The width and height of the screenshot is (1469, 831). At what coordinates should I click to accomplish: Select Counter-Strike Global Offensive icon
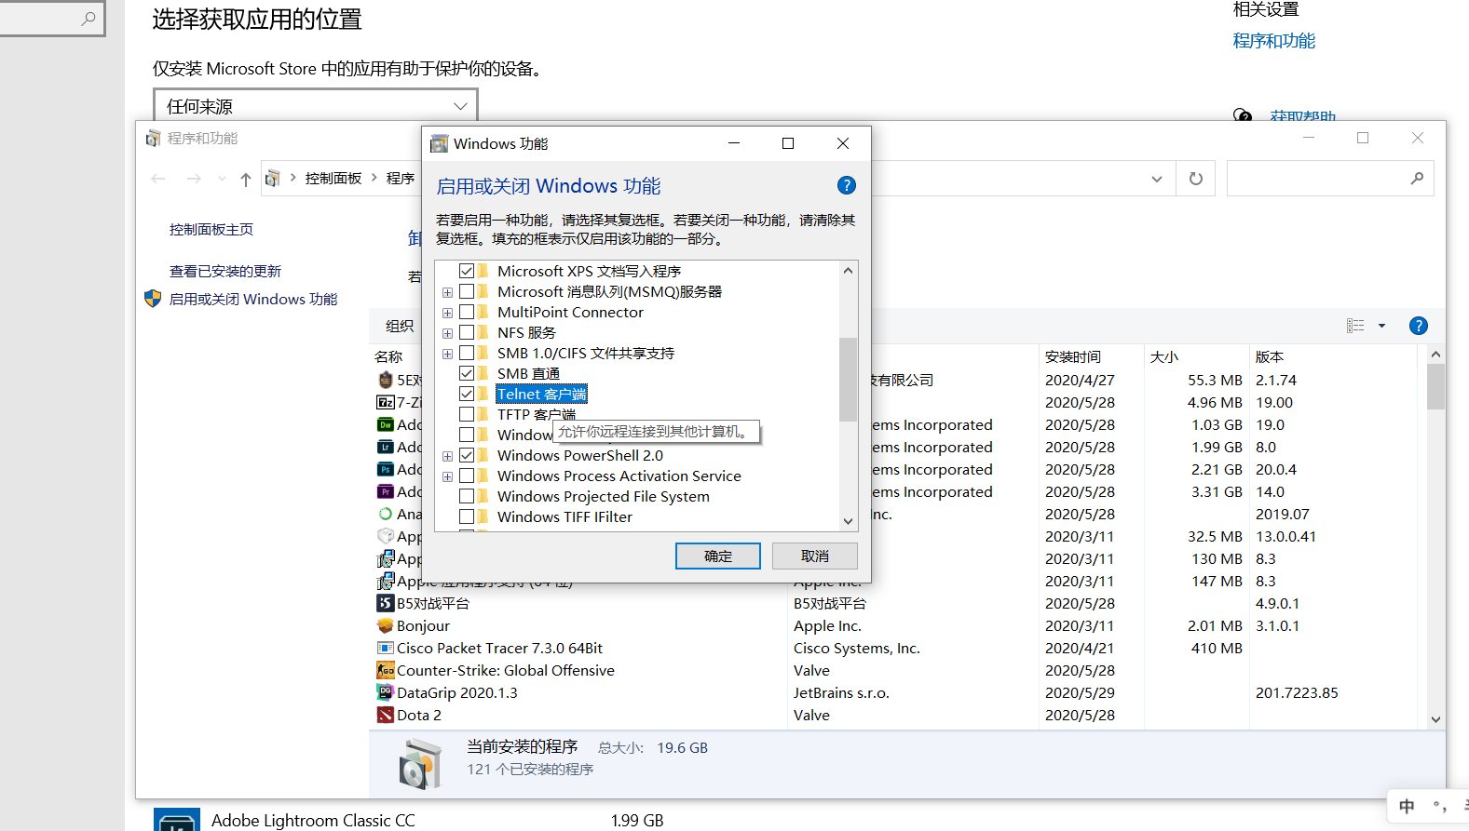[x=386, y=670]
